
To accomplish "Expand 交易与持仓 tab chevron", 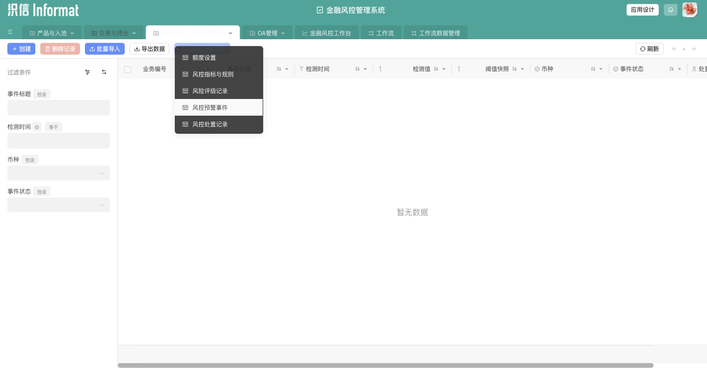I will (134, 33).
